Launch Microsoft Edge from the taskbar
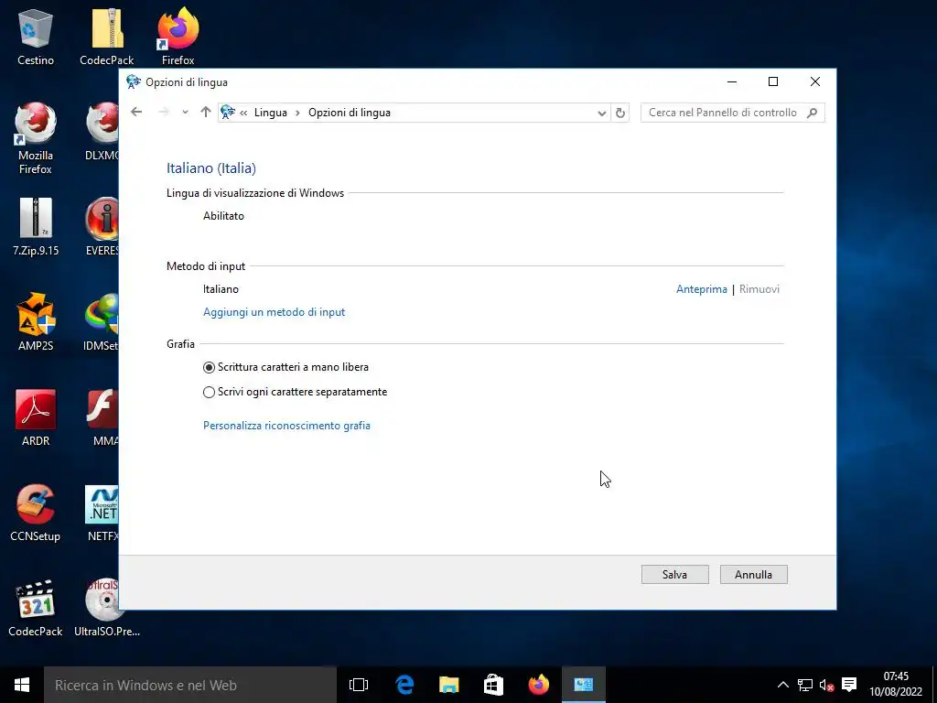 pos(404,685)
